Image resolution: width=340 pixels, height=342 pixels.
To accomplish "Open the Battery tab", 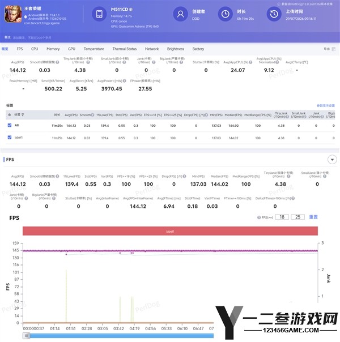I will tap(198, 49).
